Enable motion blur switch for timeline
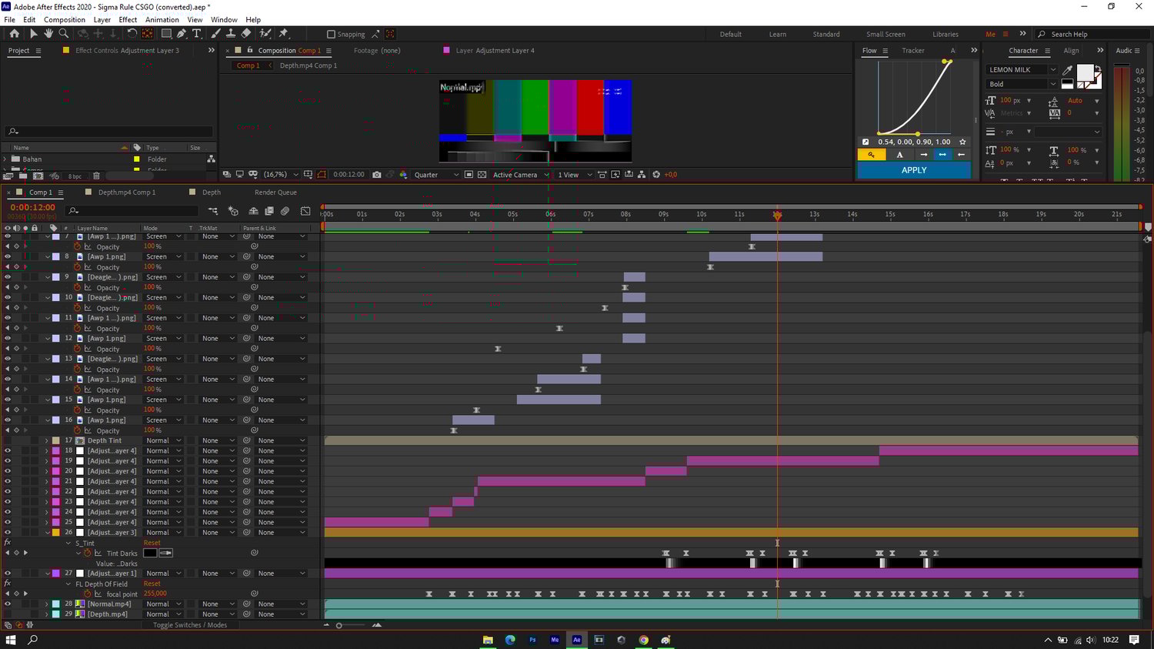 (x=285, y=211)
